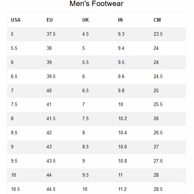Image resolution: width=194 pixels, height=194 pixels.
Task: Select the IN 10.8 cell
Action: click(123, 161)
